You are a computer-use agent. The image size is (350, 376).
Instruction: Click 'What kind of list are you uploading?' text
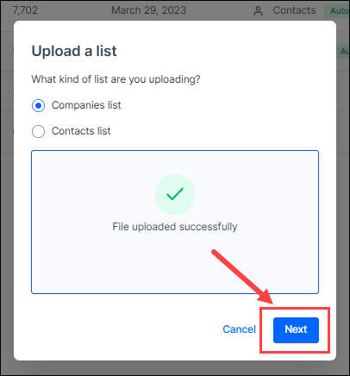pyautogui.click(x=116, y=79)
